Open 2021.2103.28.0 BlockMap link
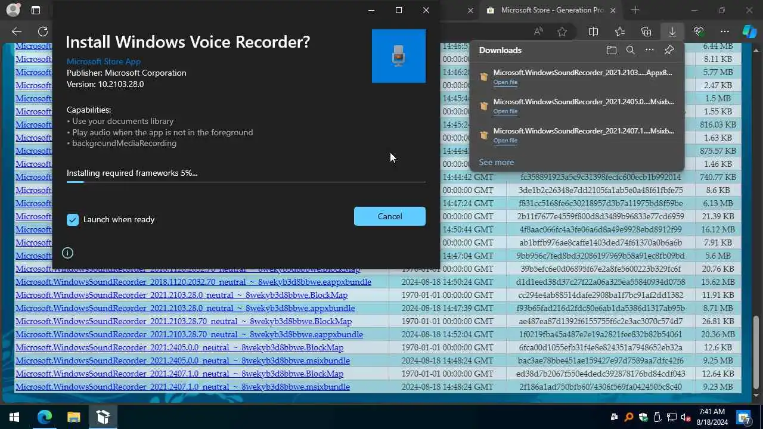The width and height of the screenshot is (763, 429). (181, 295)
